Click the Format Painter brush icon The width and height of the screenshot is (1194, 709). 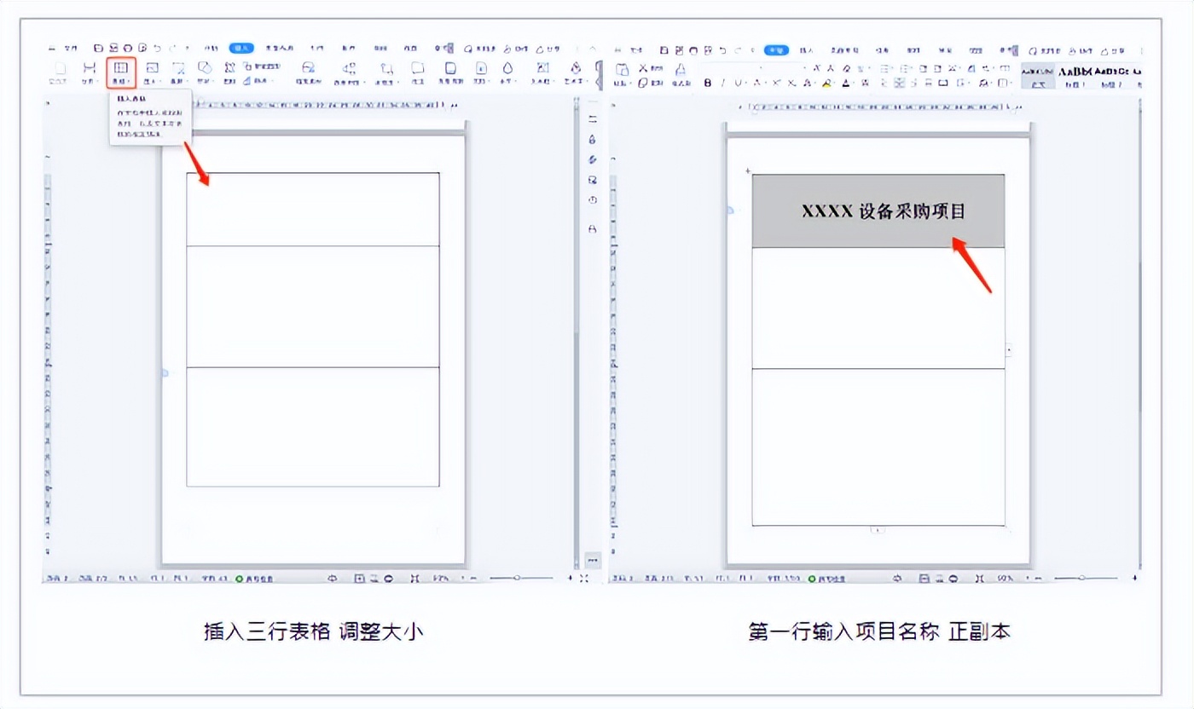coord(680,70)
